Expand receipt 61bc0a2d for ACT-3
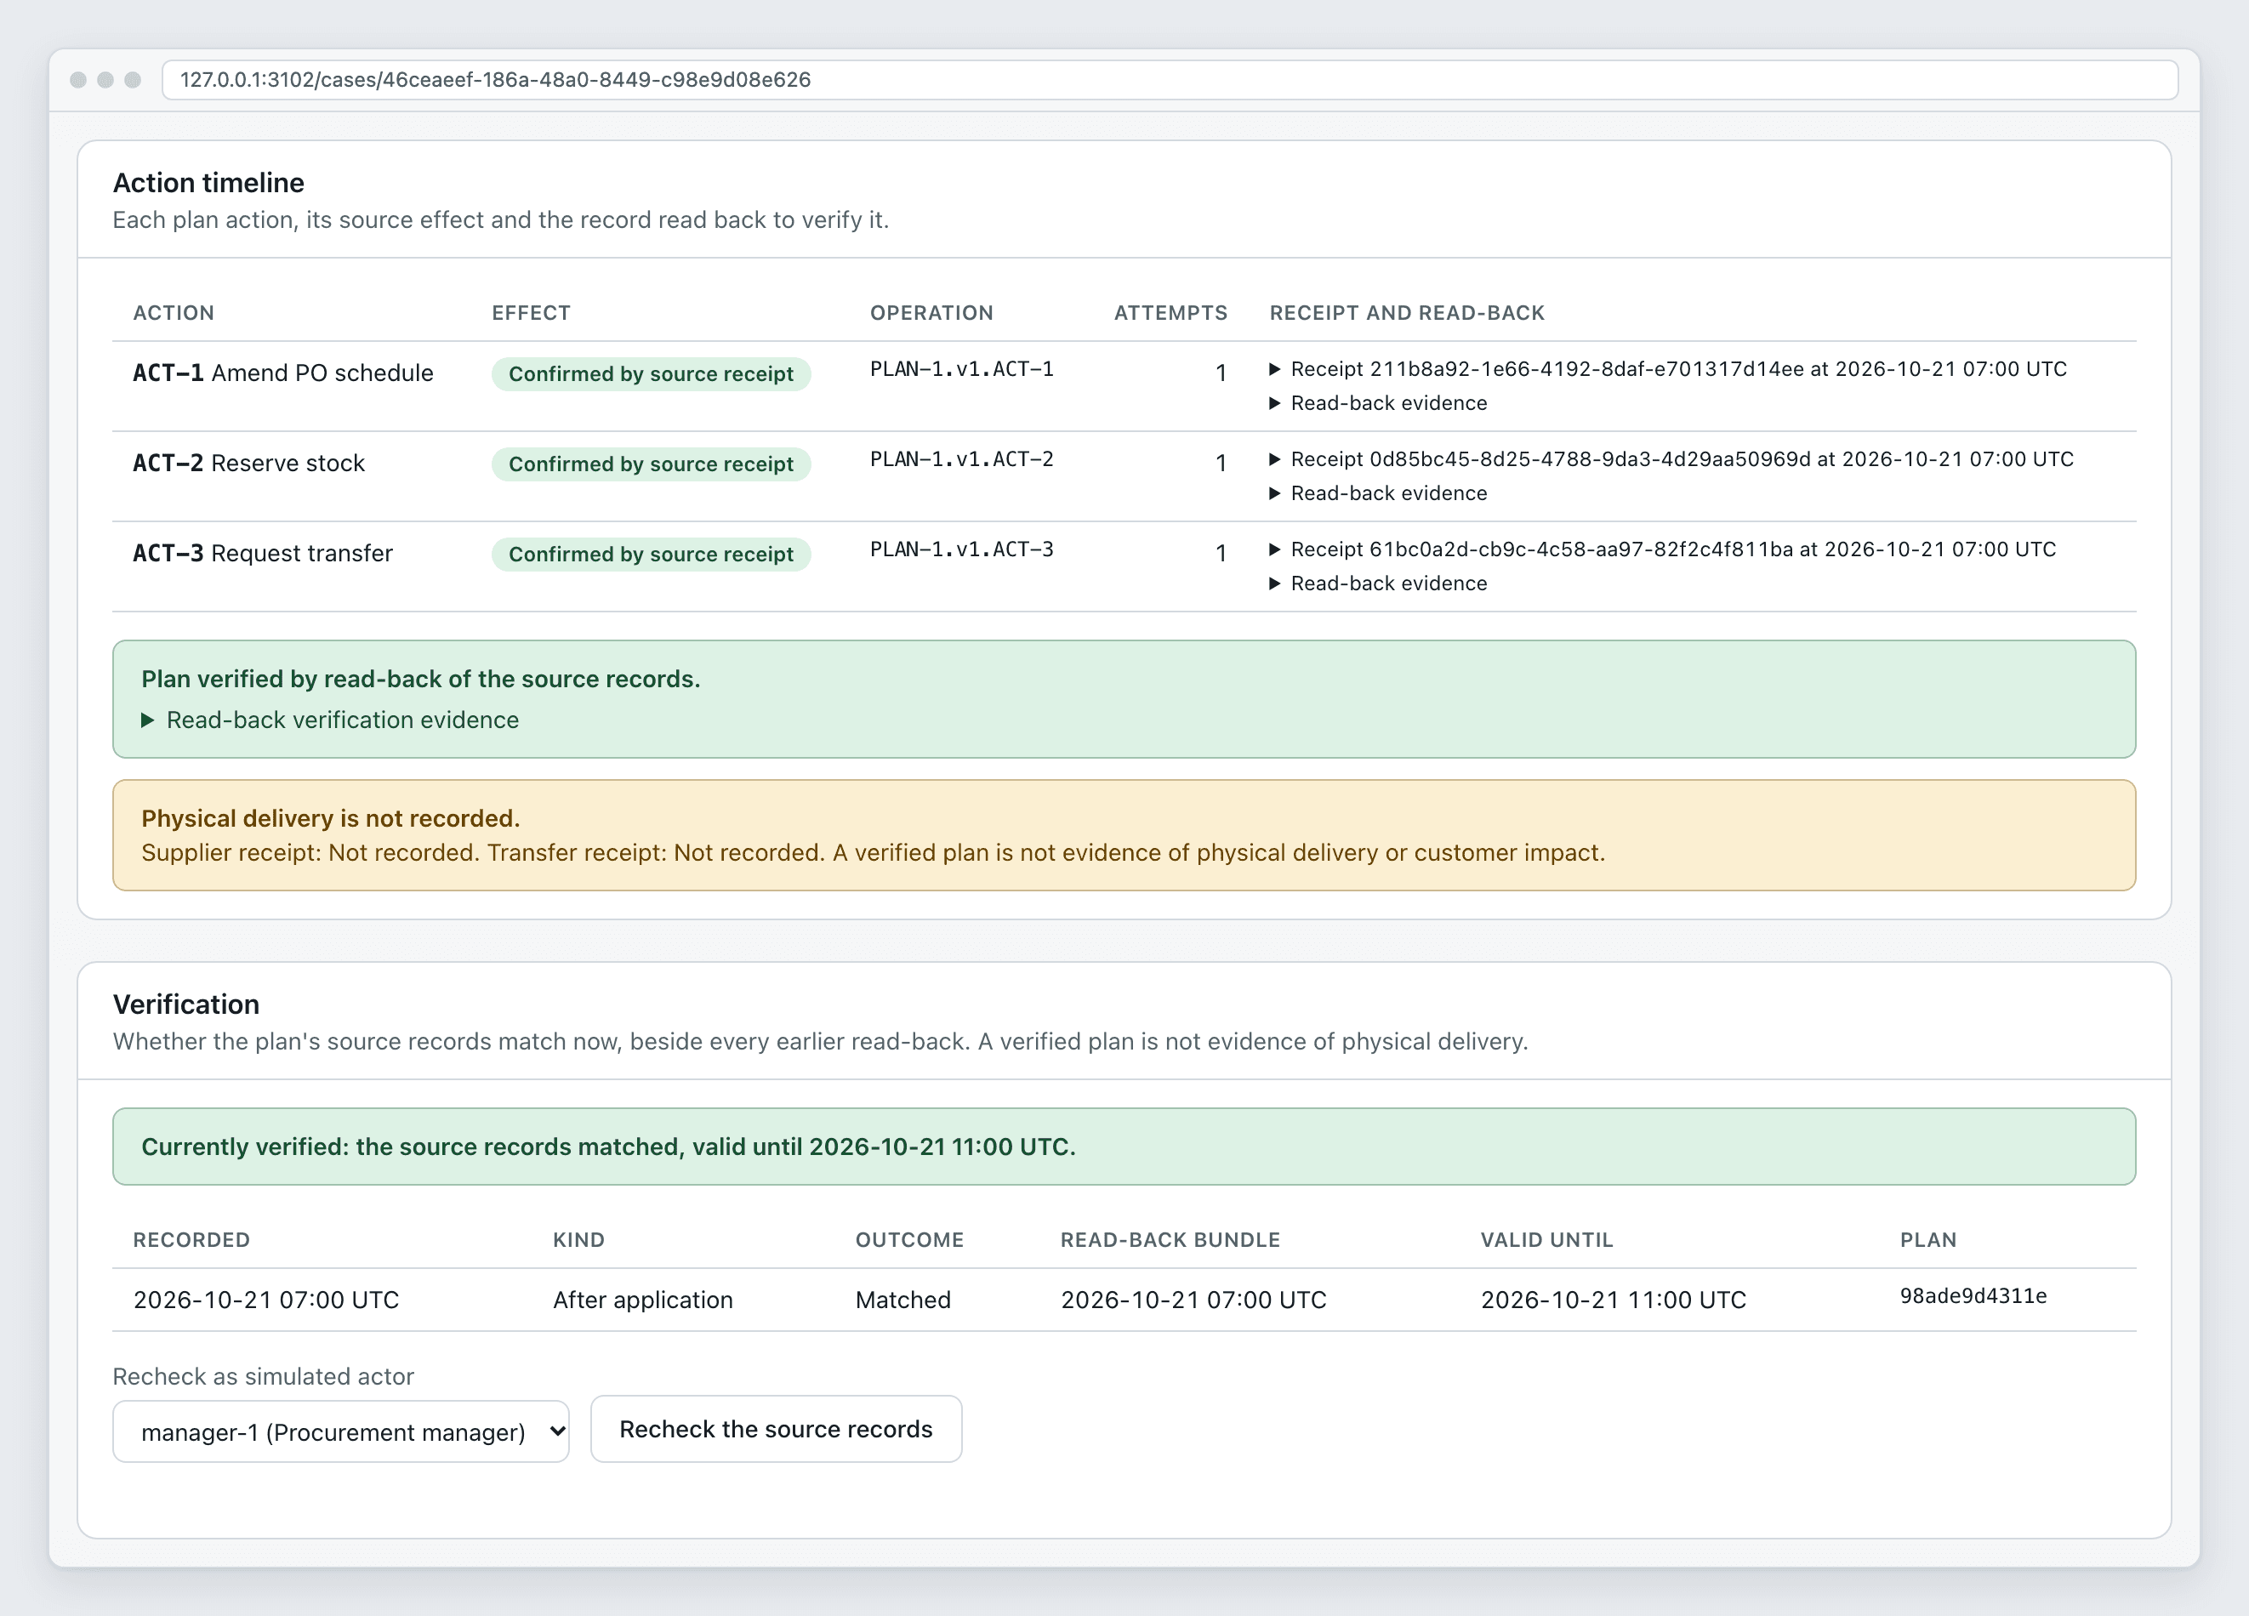2249x1616 pixels. 1663,549
